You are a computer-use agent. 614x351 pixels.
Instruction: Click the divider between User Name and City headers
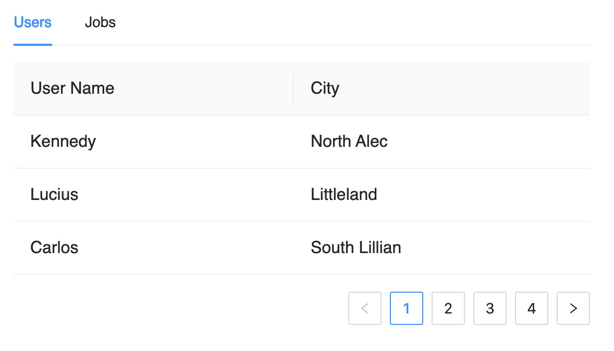coord(293,89)
